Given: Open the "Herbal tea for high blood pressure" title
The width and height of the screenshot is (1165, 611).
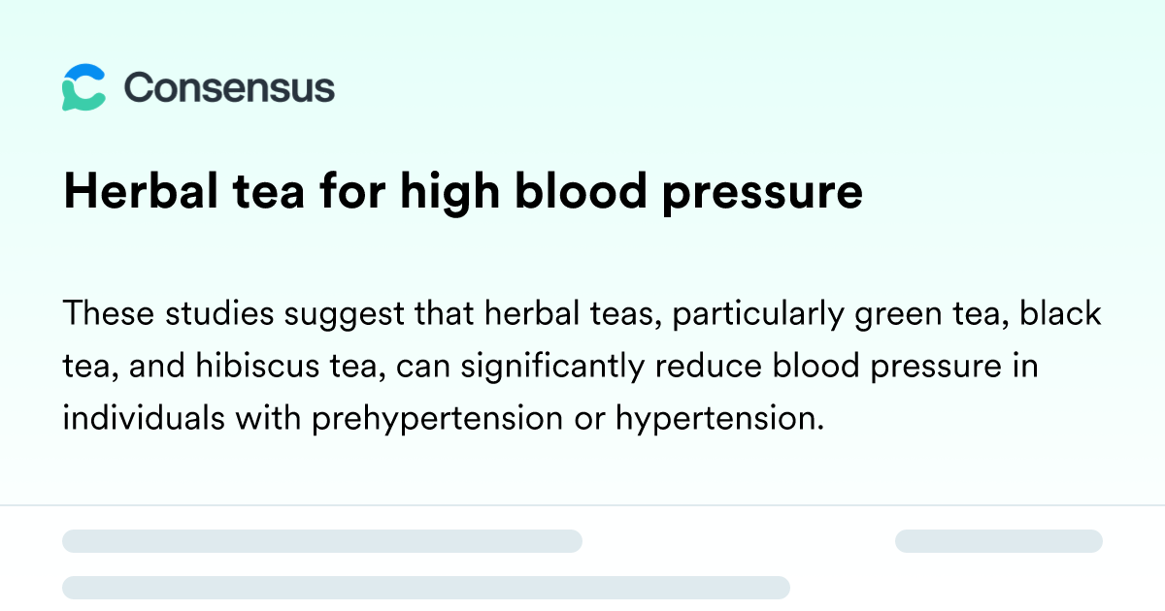Looking at the screenshot, I should 462,192.
